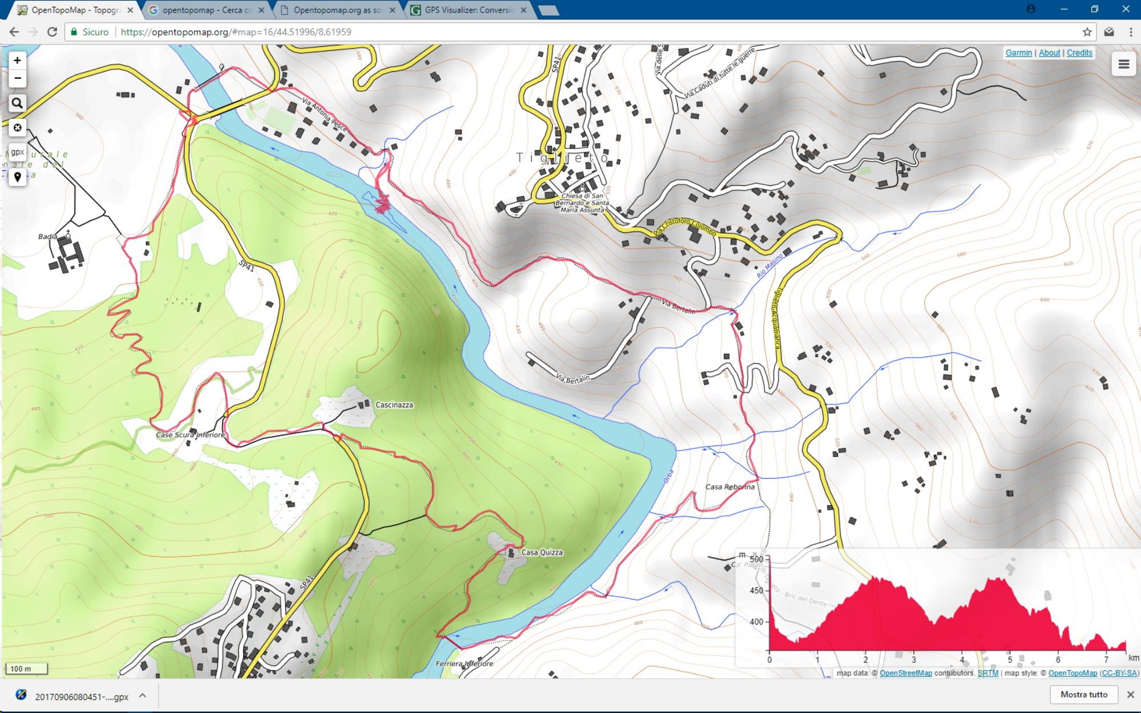Open the map search tool
1141x713 pixels.
[17, 103]
